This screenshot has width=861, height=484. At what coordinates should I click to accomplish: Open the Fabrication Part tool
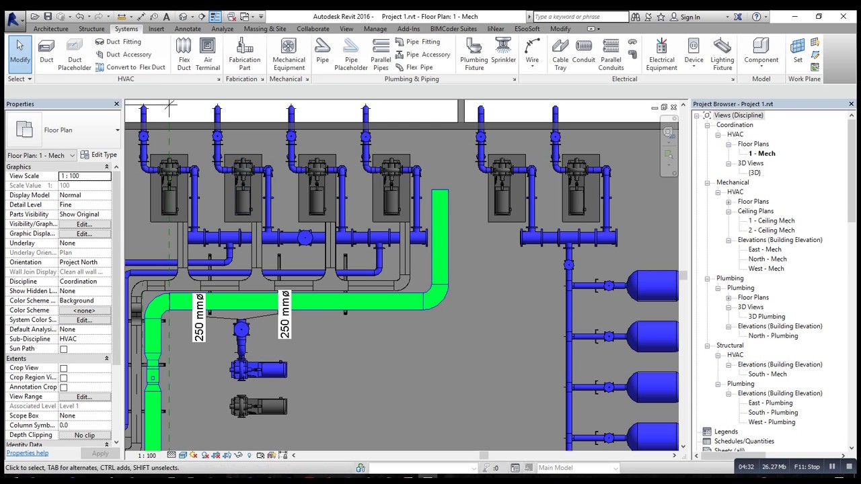point(244,54)
